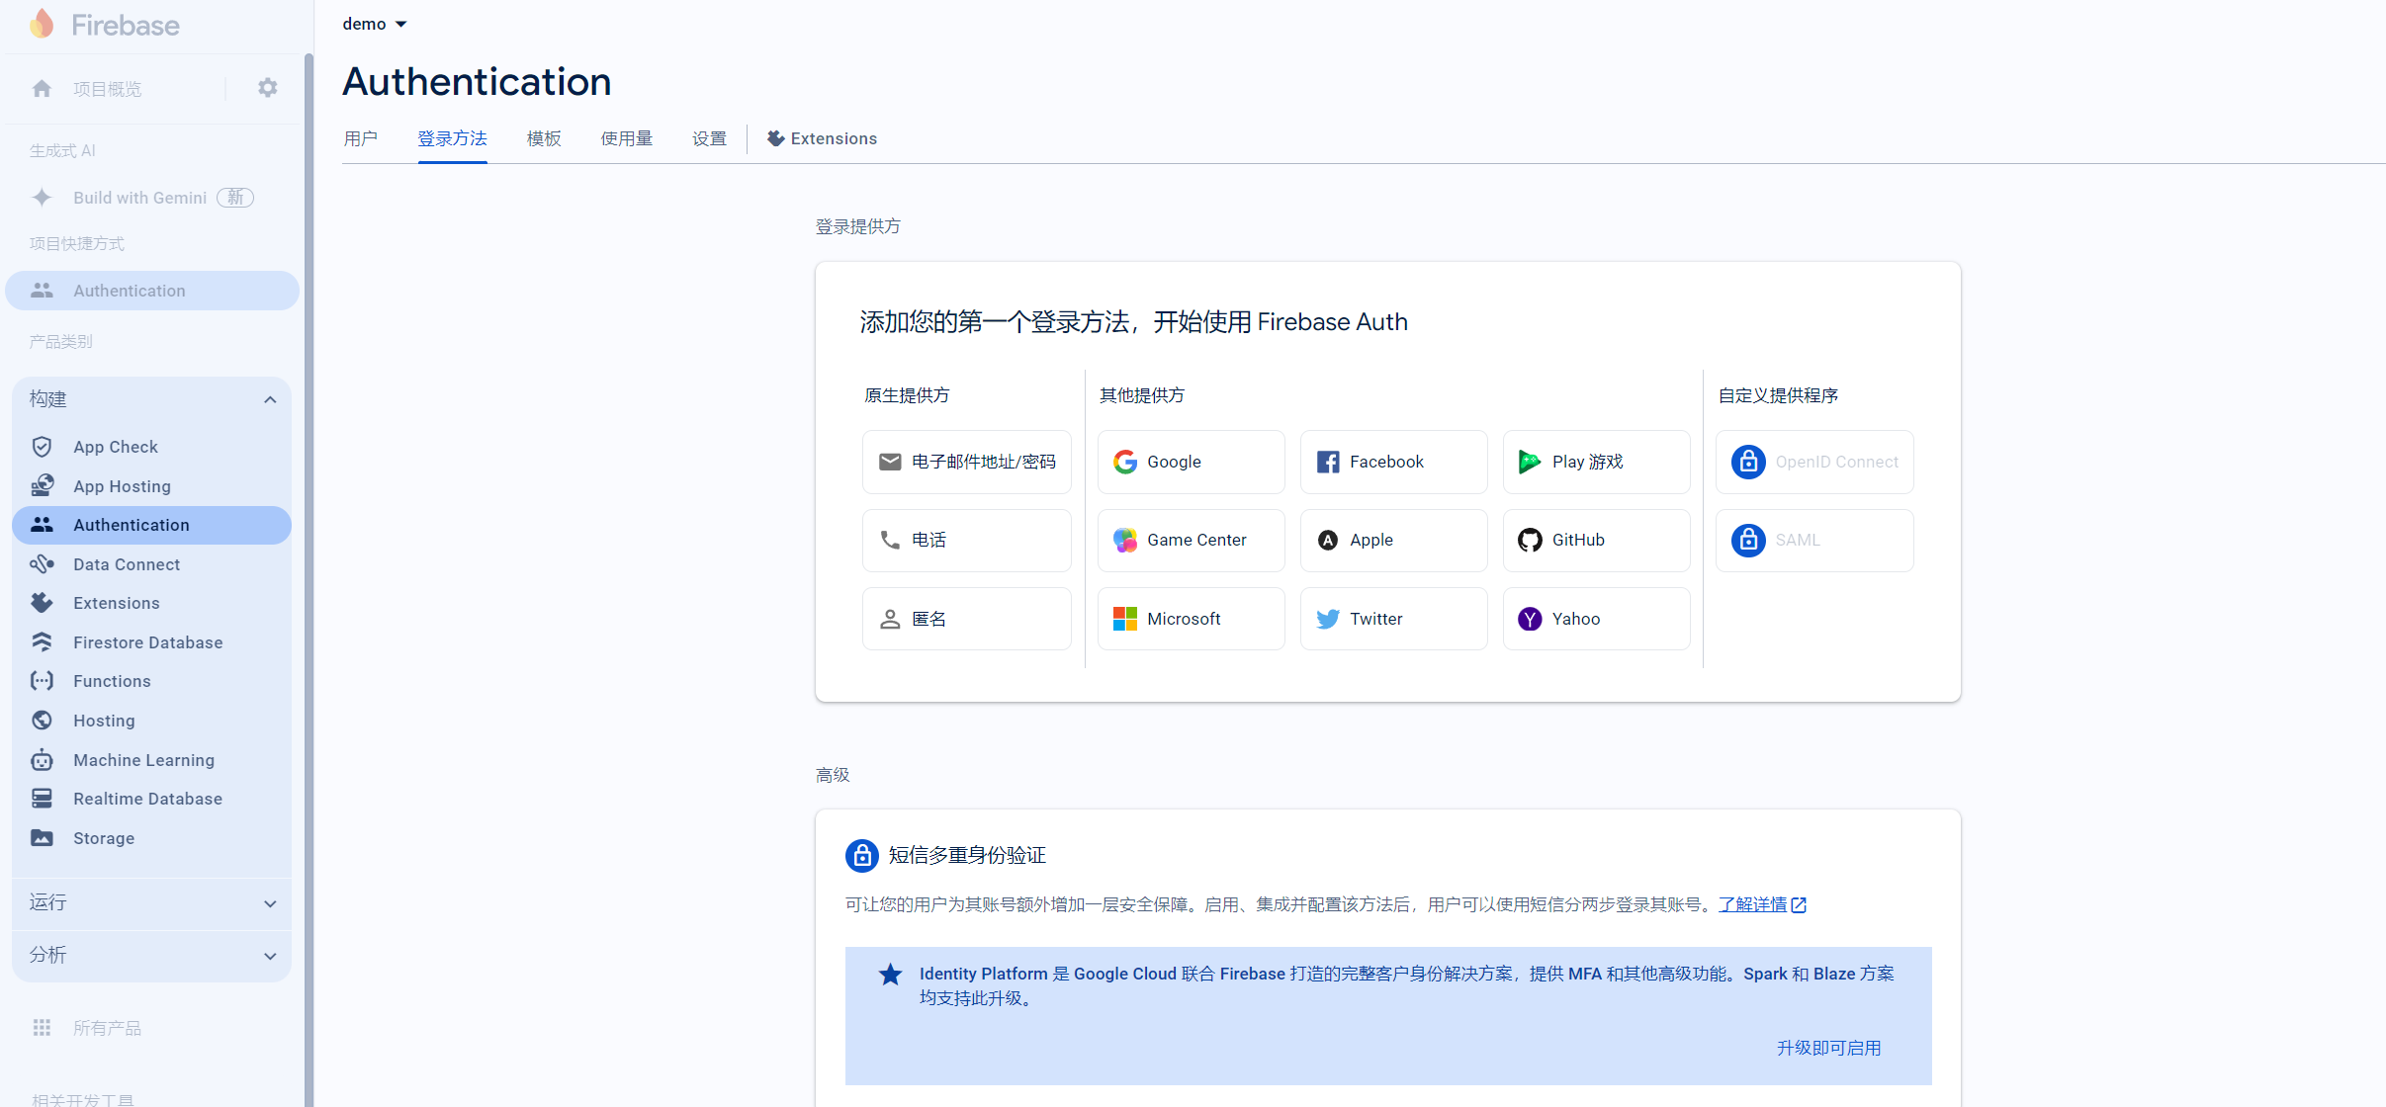Open the demo project dropdown

(375, 24)
